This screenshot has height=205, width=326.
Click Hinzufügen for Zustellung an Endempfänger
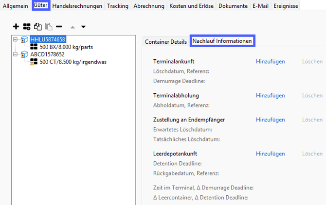coord(271,120)
